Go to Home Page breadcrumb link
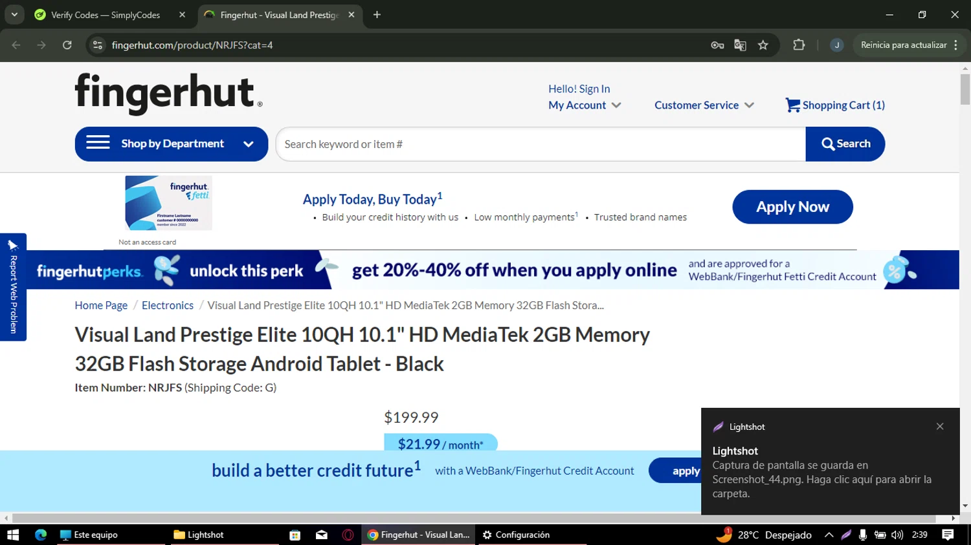Screen dimensions: 971x545 click(101, 305)
